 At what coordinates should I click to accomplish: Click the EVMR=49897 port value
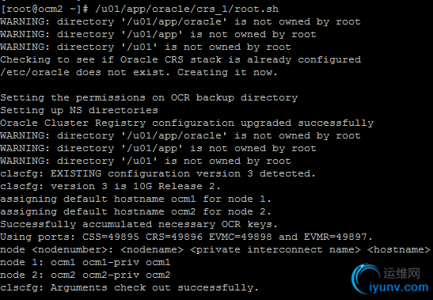click(336, 237)
